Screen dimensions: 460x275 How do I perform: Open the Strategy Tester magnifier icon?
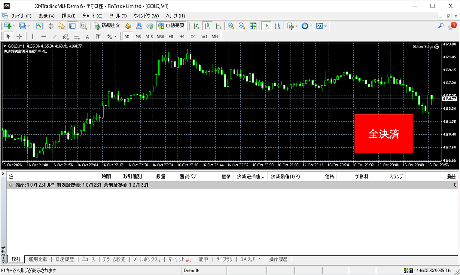tap(83, 26)
